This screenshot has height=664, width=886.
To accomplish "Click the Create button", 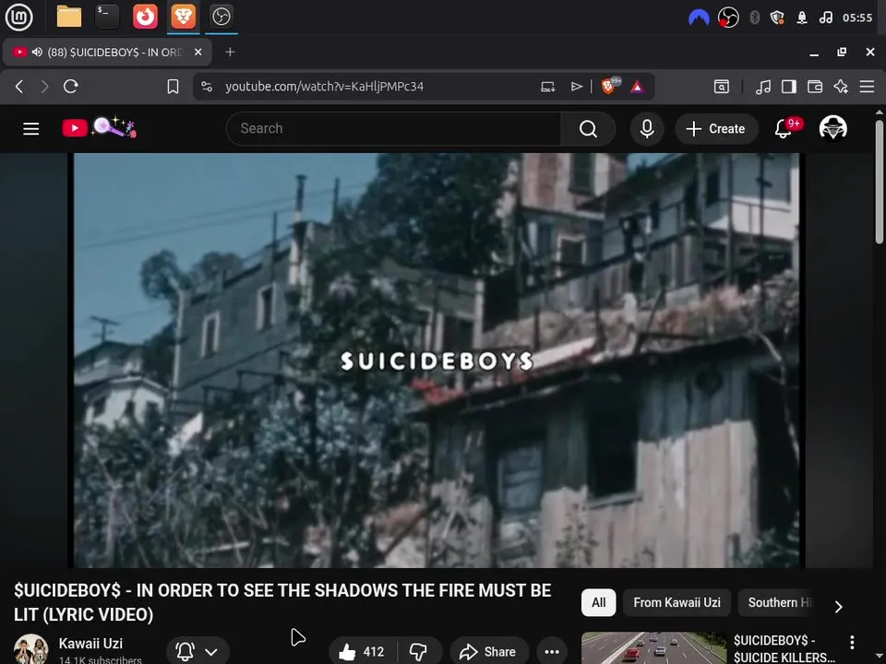I will 716,129.
